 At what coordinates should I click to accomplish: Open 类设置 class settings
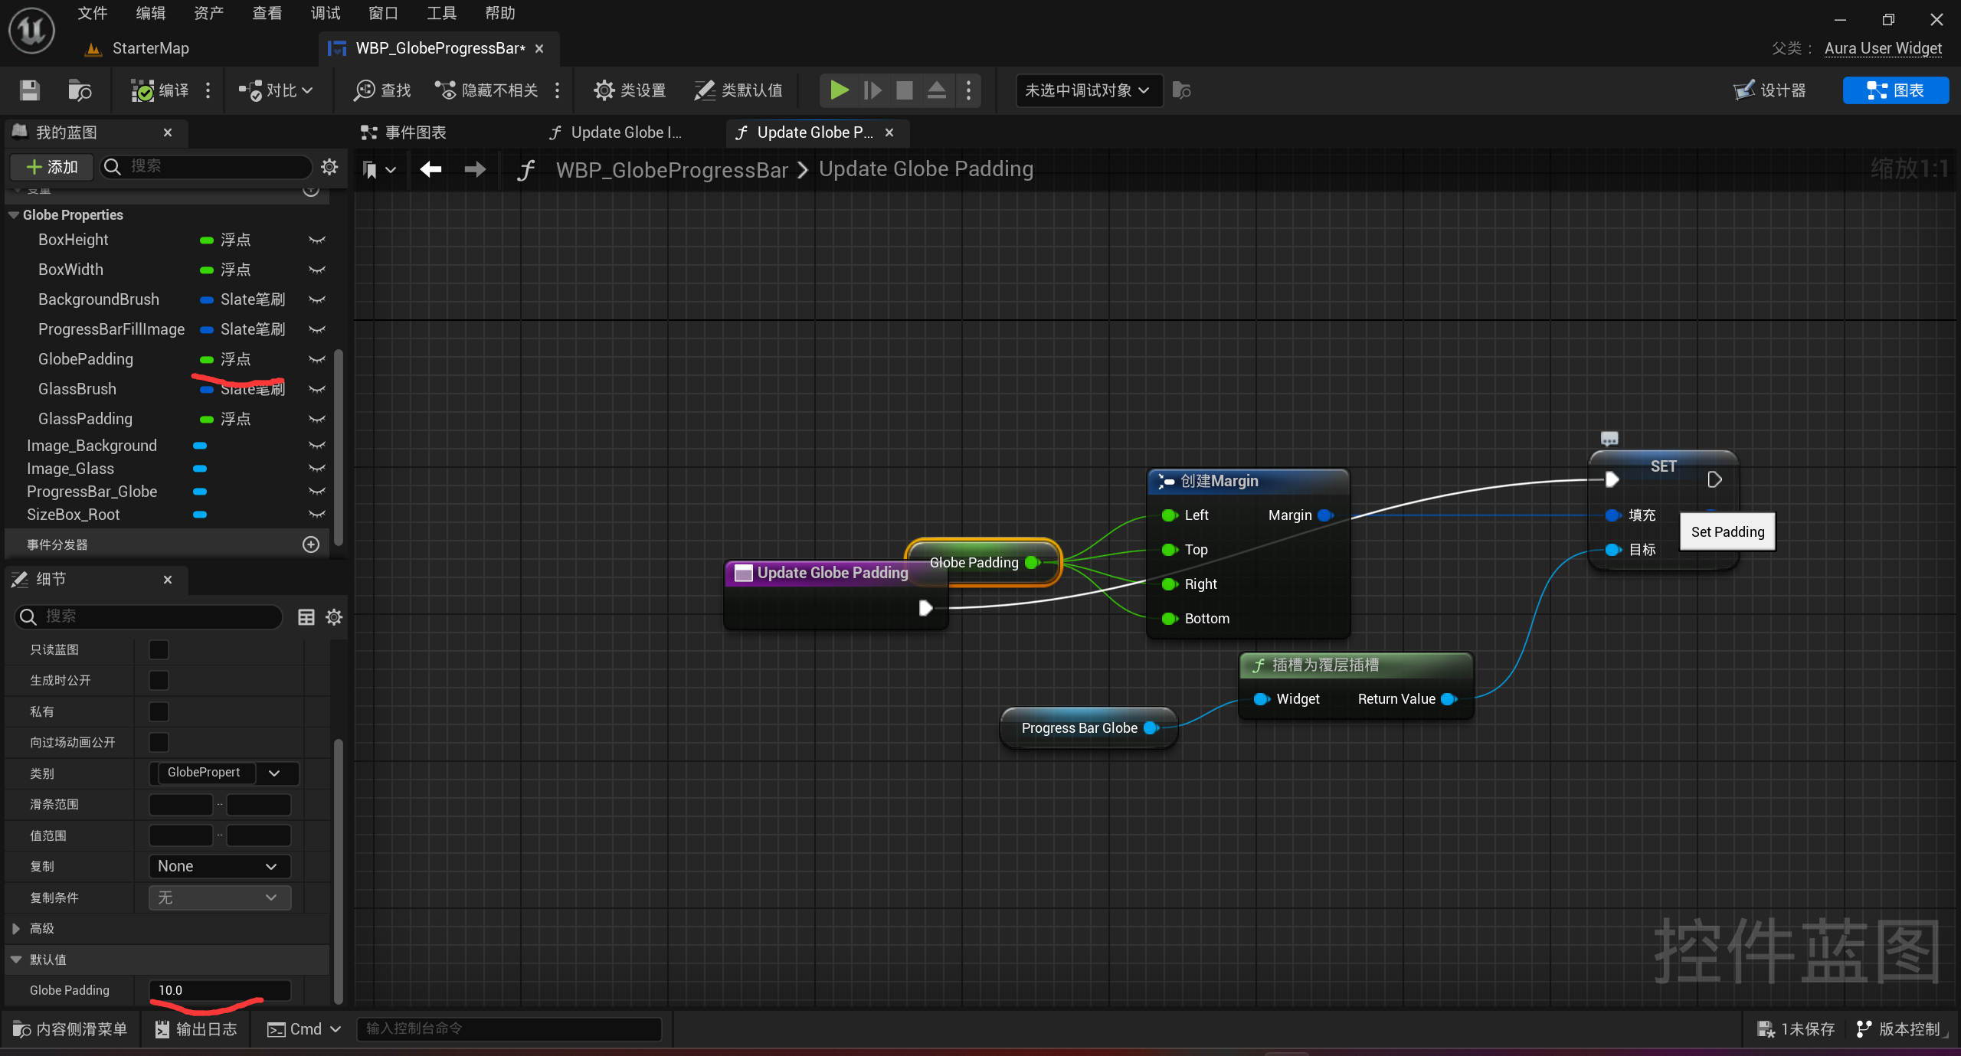tap(630, 90)
